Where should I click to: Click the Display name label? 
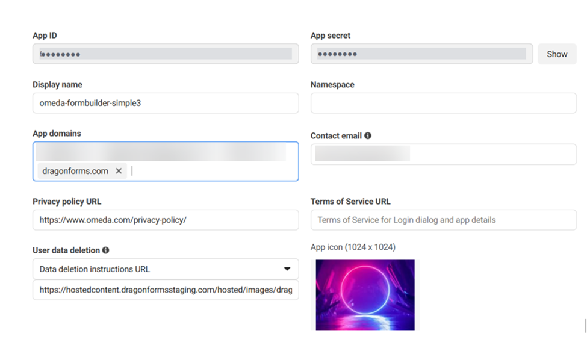tap(57, 84)
